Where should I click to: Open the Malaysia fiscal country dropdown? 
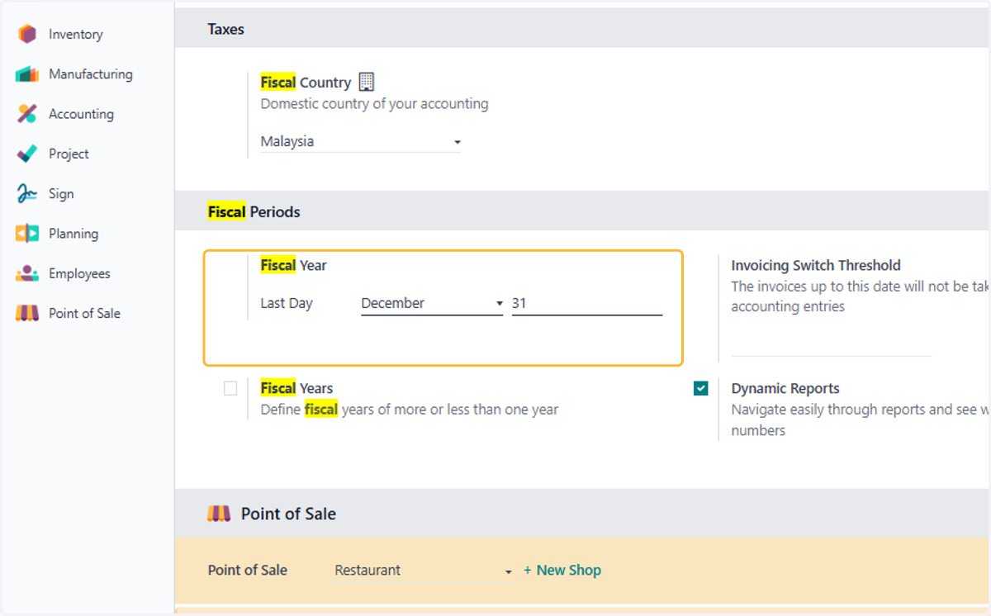click(x=360, y=141)
